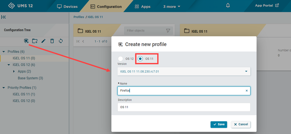Cancel the Create new profile dialog
The height and width of the screenshot is (134, 291).
[x=241, y=124]
